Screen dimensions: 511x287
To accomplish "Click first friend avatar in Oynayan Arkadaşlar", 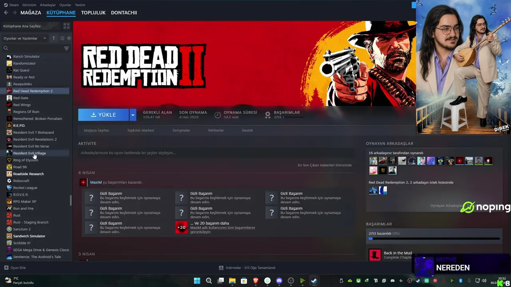I will [373, 161].
